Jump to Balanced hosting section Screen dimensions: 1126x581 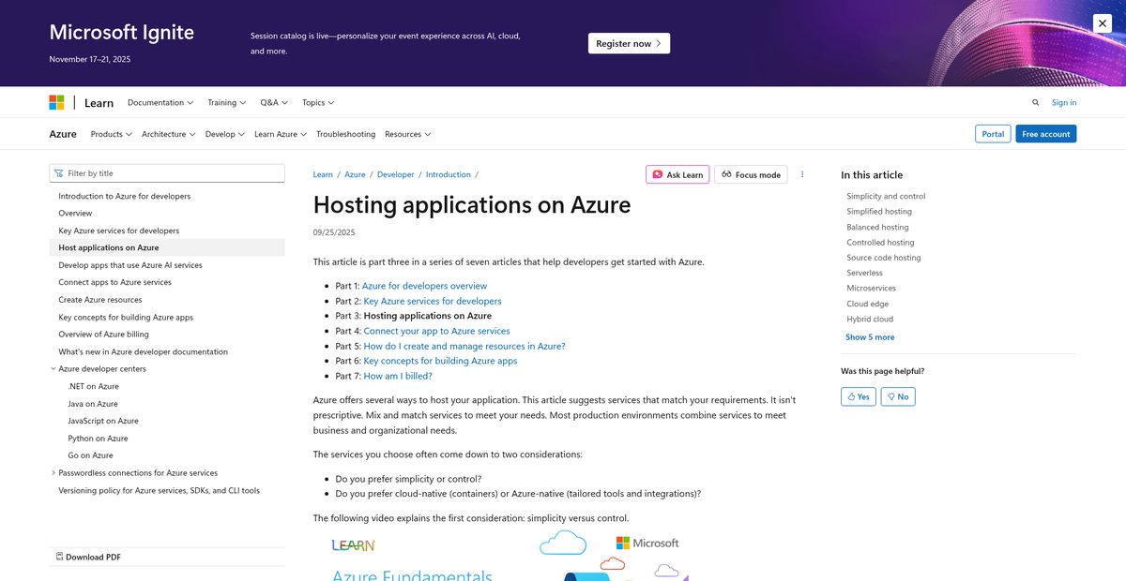877,227
